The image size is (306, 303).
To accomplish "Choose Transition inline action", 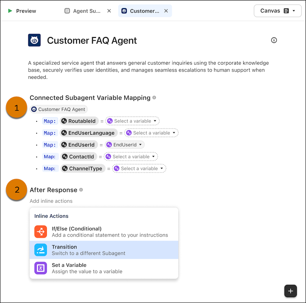I will pyautogui.click(x=104, y=250).
